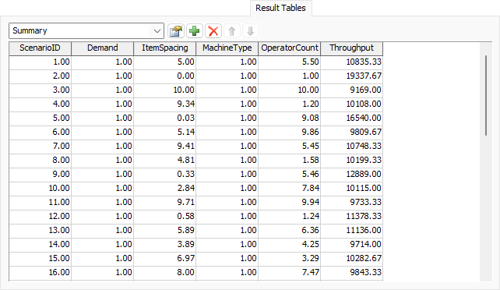Select ItemSpacing cell 3.89

point(165,244)
